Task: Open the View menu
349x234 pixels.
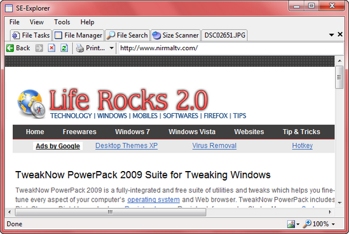Action: [x=37, y=22]
